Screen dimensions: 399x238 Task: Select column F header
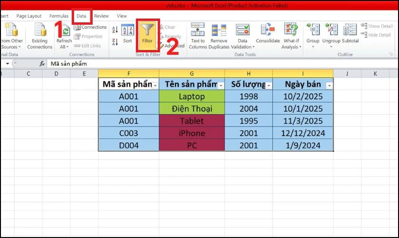coord(129,74)
